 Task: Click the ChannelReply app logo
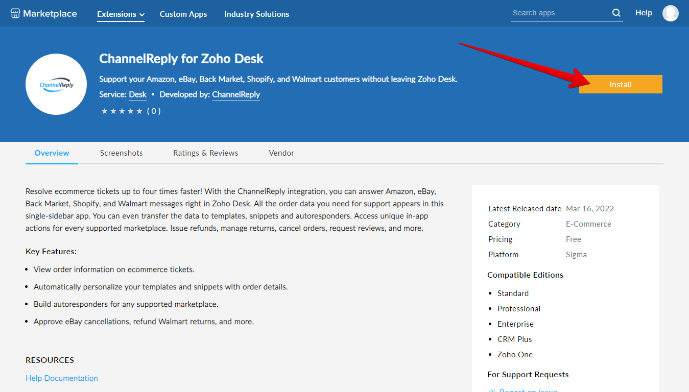(x=56, y=84)
